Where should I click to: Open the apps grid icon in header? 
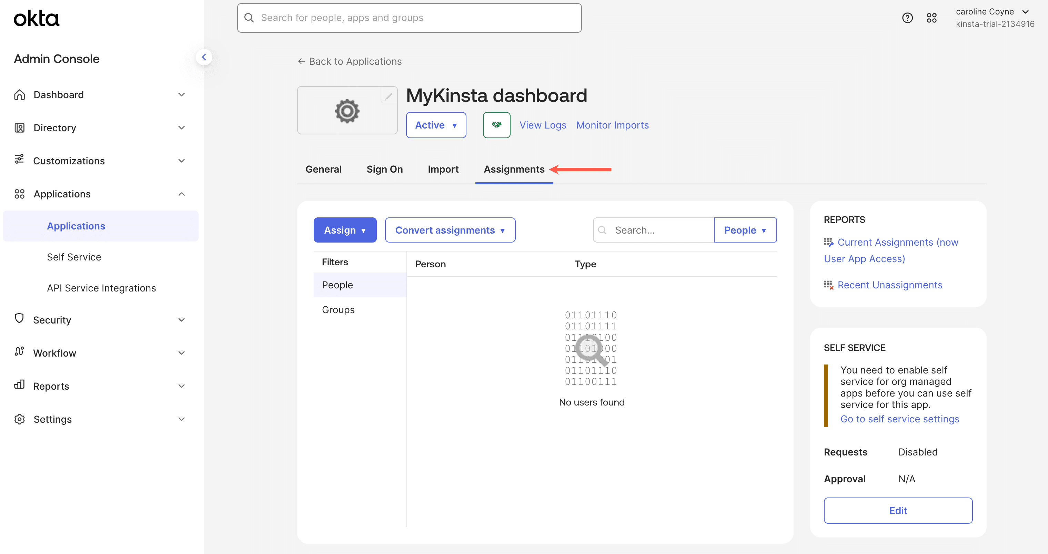[x=931, y=18]
